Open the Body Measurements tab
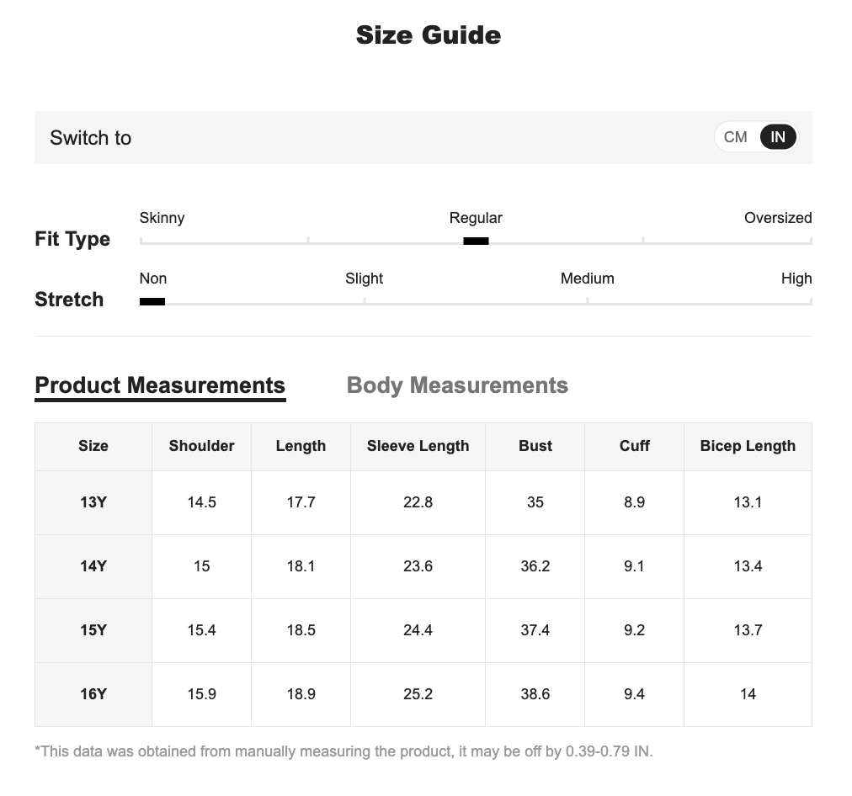This screenshot has height=796, width=852. click(x=457, y=385)
